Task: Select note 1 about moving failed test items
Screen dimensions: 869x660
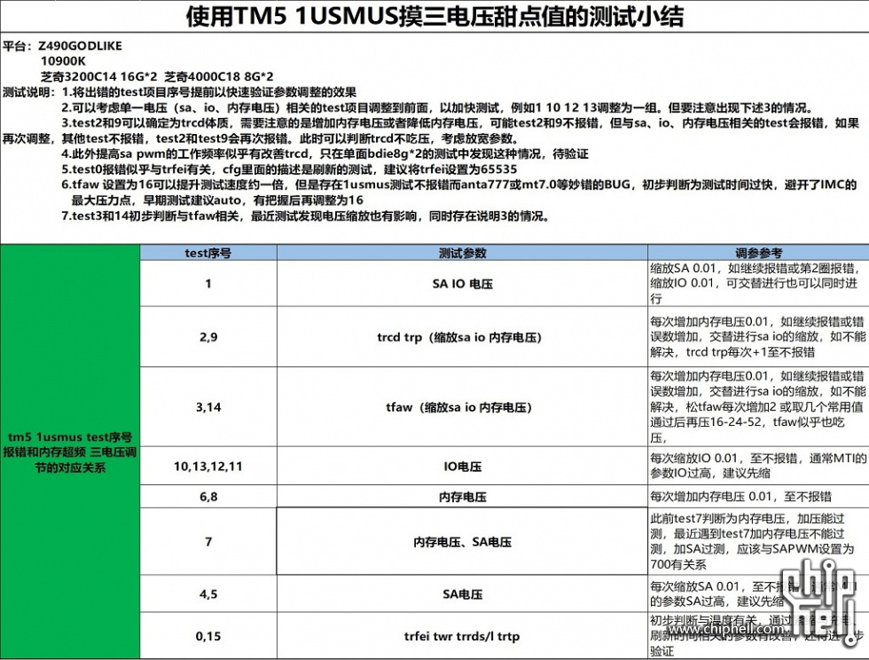Action: (x=209, y=92)
